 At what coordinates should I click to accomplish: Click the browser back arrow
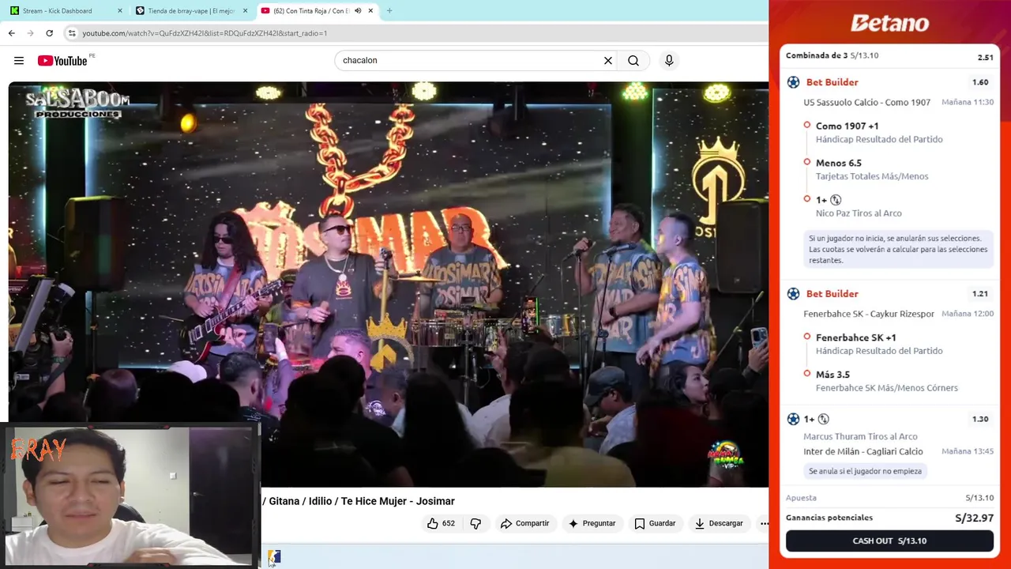[11, 33]
